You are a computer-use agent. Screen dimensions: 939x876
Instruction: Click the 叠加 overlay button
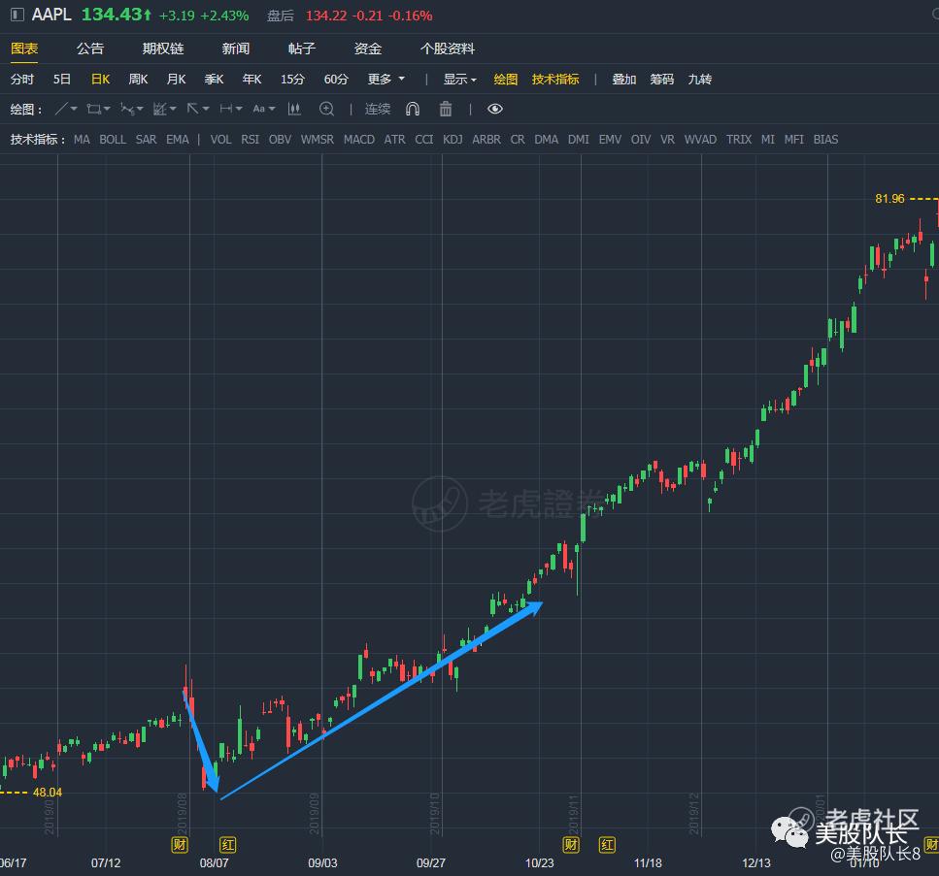tap(624, 79)
